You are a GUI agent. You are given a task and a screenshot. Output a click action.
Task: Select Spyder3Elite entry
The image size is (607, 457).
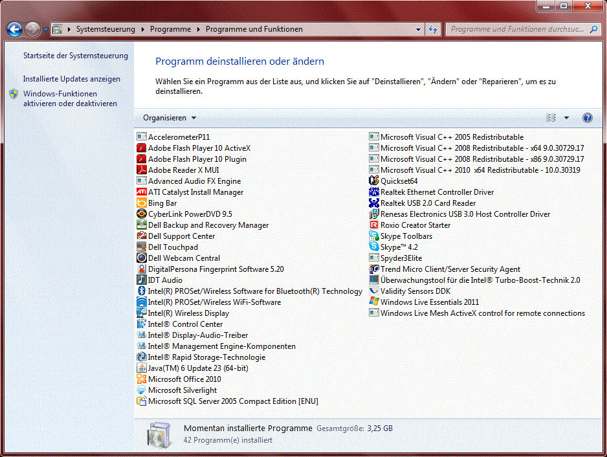click(395, 258)
